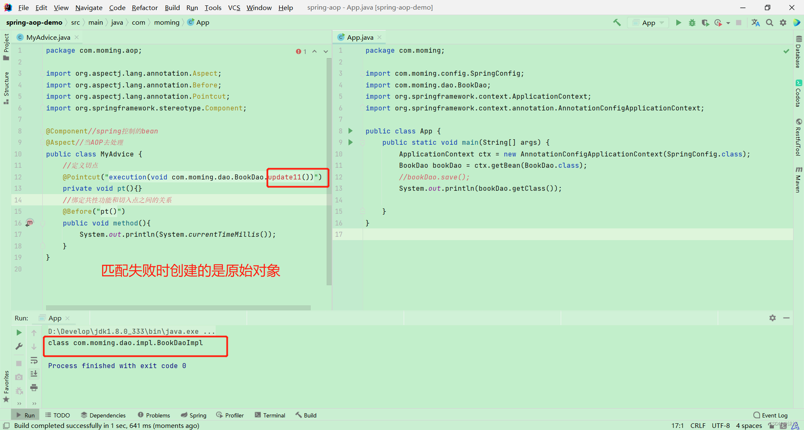804x430 pixels.
Task: Click the 17:1 caret position indicator
Action: click(677, 425)
